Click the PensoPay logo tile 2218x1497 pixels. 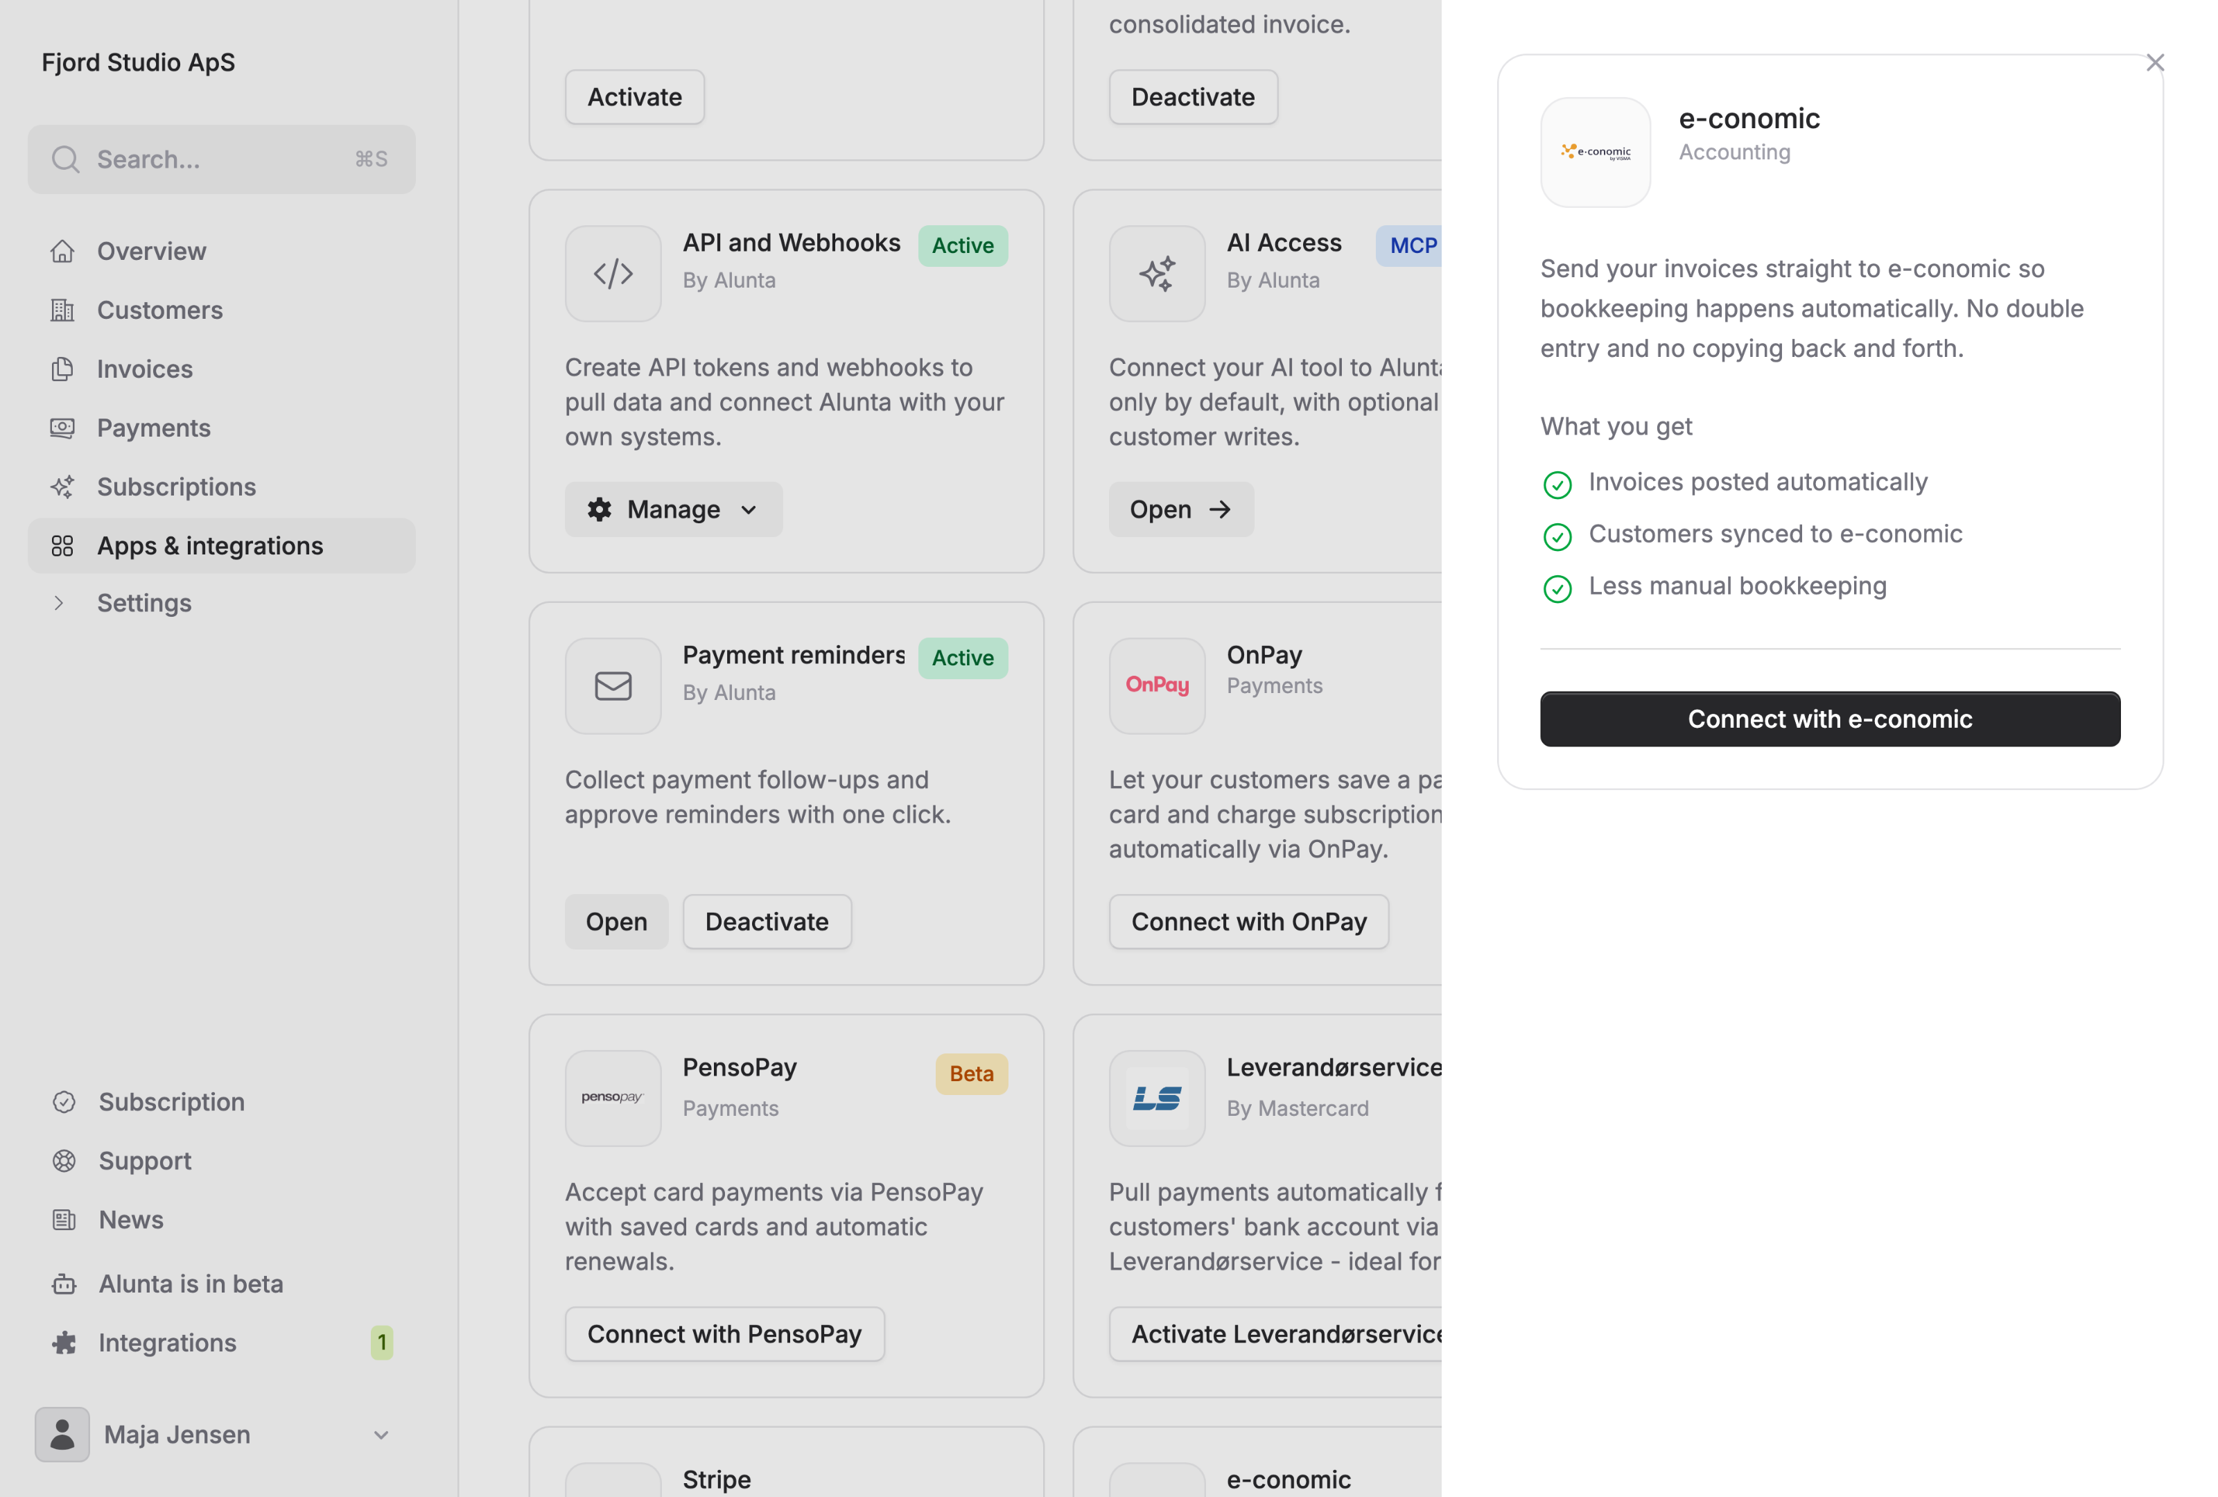[613, 1098]
